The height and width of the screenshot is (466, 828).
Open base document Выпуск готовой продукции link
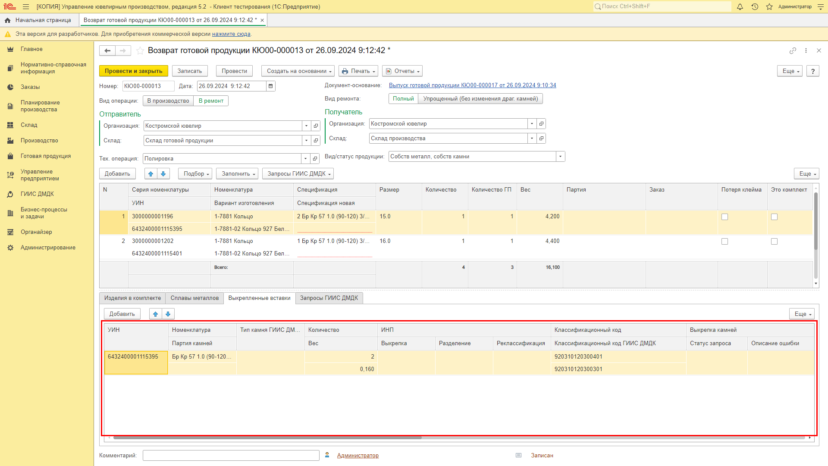click(472, 85)
